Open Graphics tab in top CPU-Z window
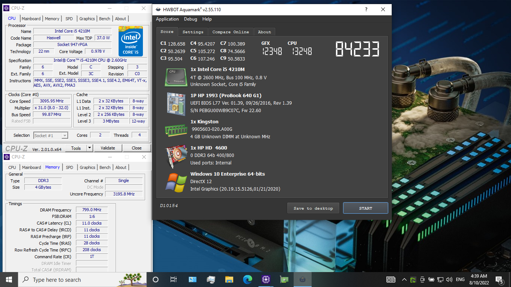Image resolution: width=511 pixels, height=287 pixels. tap(87, 19)
